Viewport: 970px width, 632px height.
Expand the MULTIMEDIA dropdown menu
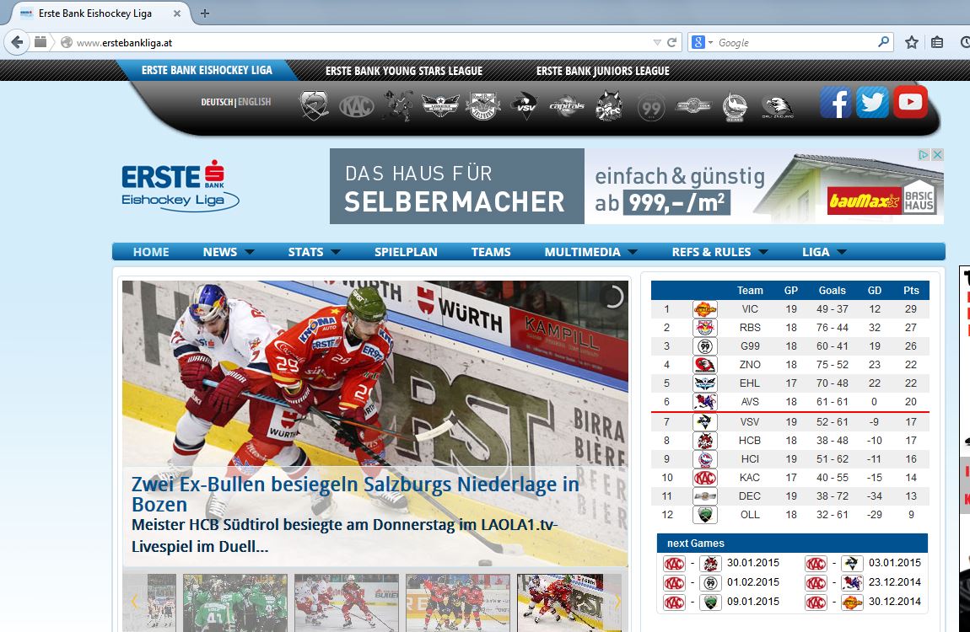pos(590,252)
